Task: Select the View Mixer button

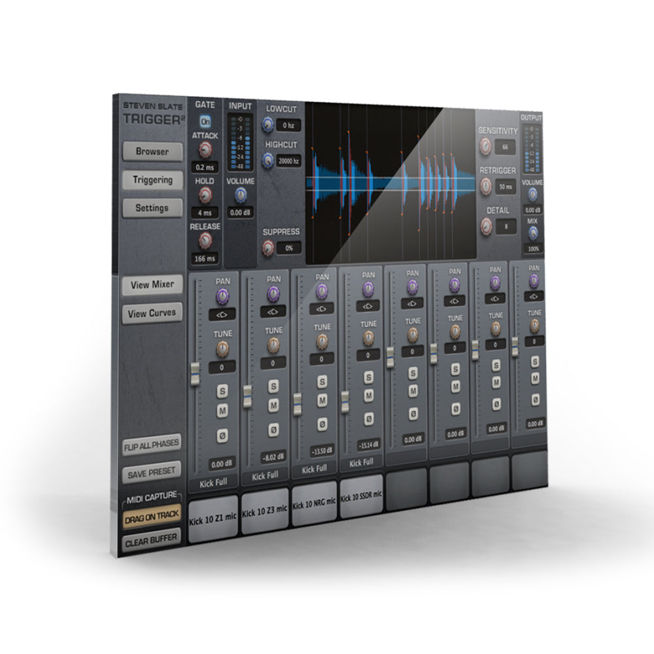Action: (x=152, y=285)
